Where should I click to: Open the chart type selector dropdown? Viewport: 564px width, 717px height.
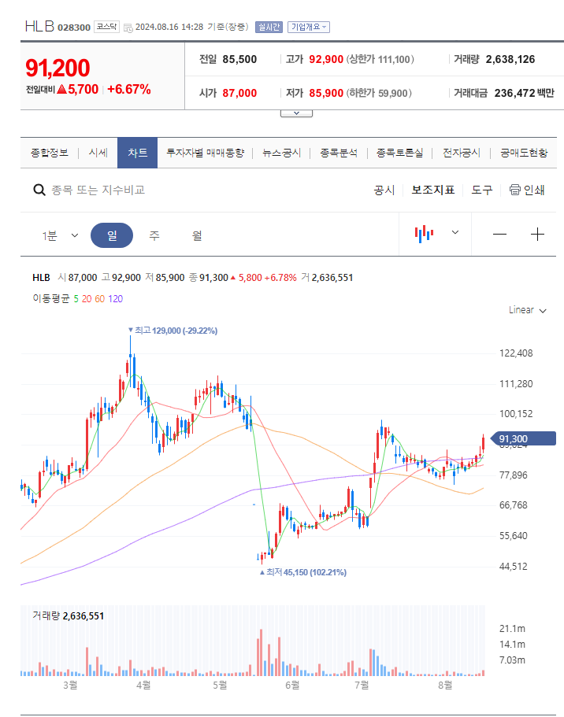[x=454, y=234]
